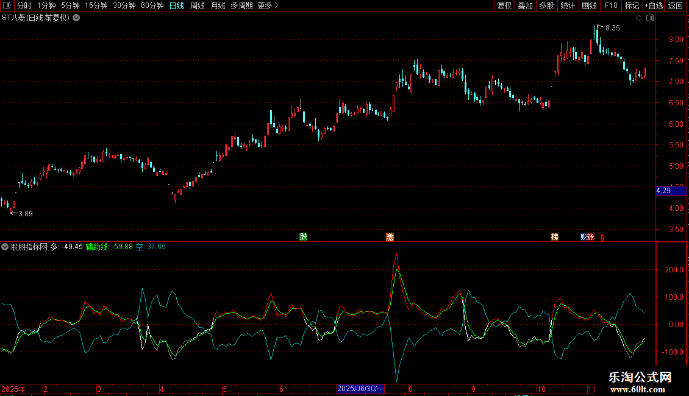The image size is (689, 396).
Task: Click the 标记 mark button
Action: pos(632,5)
